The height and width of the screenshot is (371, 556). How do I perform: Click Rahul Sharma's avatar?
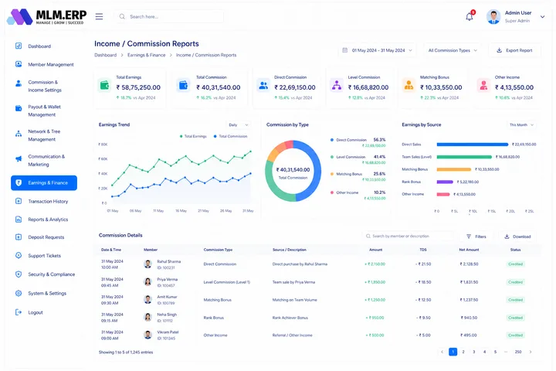pyautogui.click(x=147, y=264)
